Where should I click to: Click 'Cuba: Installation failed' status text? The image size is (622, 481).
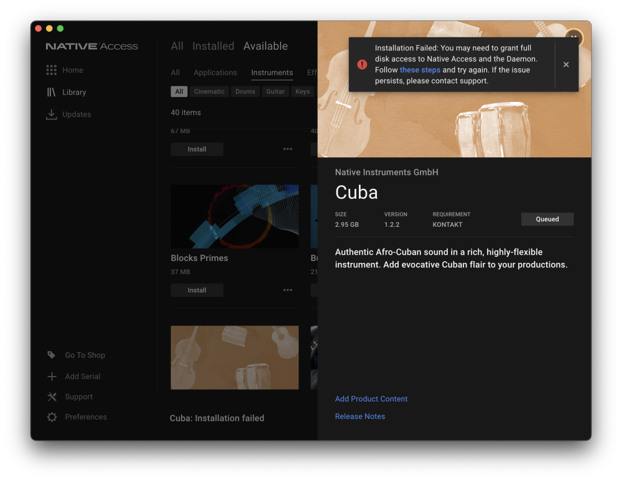tap(217, 418)
